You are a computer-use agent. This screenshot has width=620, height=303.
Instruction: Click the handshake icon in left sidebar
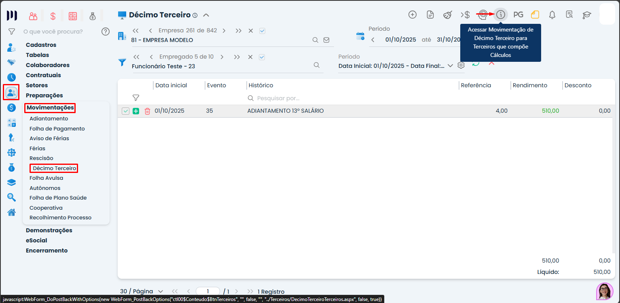point(11,63)
